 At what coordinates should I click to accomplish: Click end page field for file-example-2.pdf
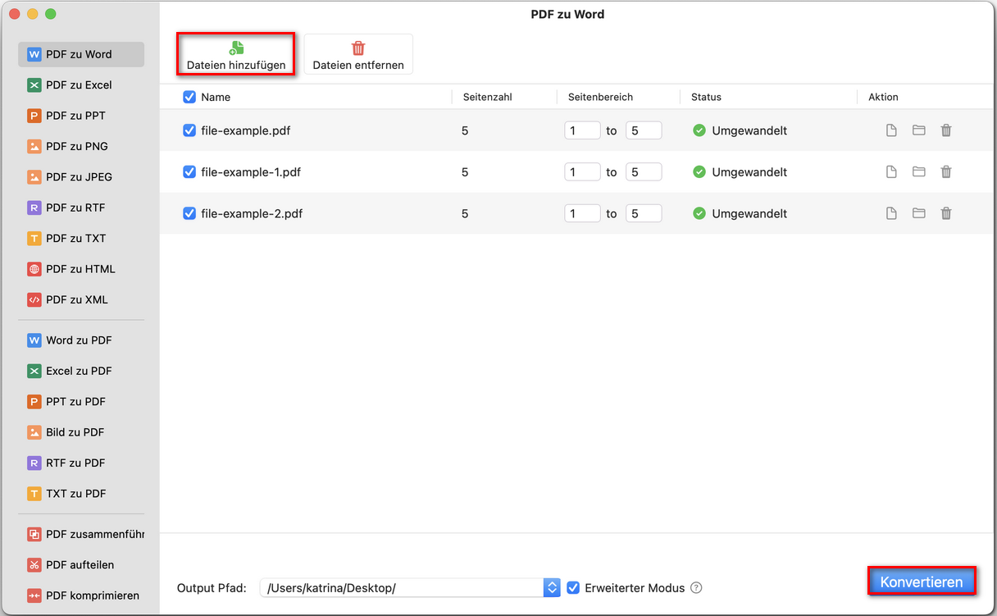point(643,213)
